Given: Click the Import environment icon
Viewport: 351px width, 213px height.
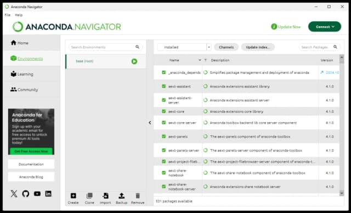Looking at the screenshot, I should (x=105, y=196).
